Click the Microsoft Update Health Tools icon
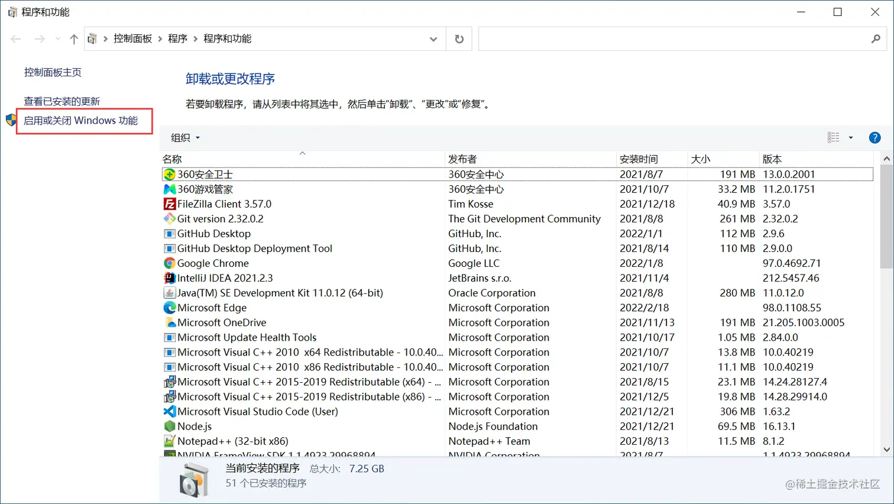 [170, 337]
